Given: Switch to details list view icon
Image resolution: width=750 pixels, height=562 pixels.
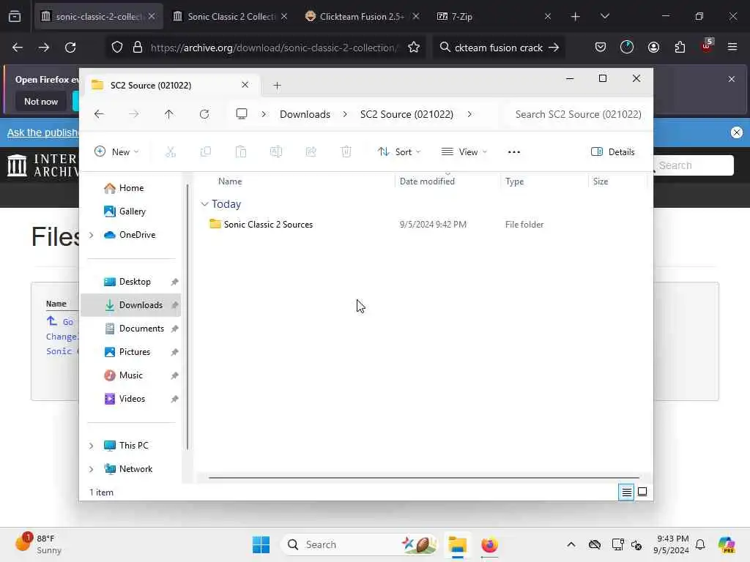Looking at the screenshot, I should pos(626,492).
